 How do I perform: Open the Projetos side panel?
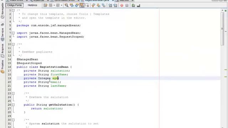click(x=2, y=66)
